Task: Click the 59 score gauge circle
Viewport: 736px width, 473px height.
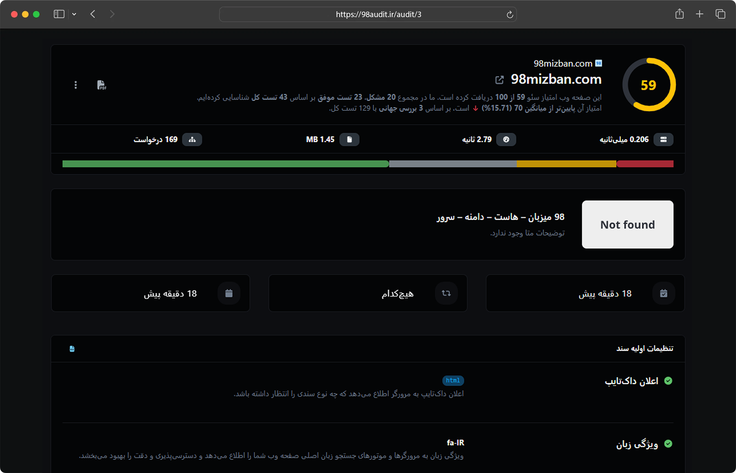Action: [649, 85]
